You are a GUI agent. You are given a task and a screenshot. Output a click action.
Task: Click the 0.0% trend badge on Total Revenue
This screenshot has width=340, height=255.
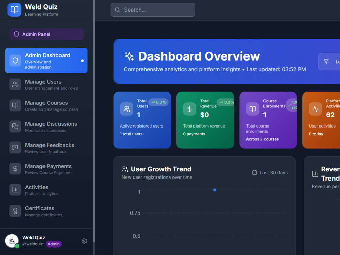226,102
